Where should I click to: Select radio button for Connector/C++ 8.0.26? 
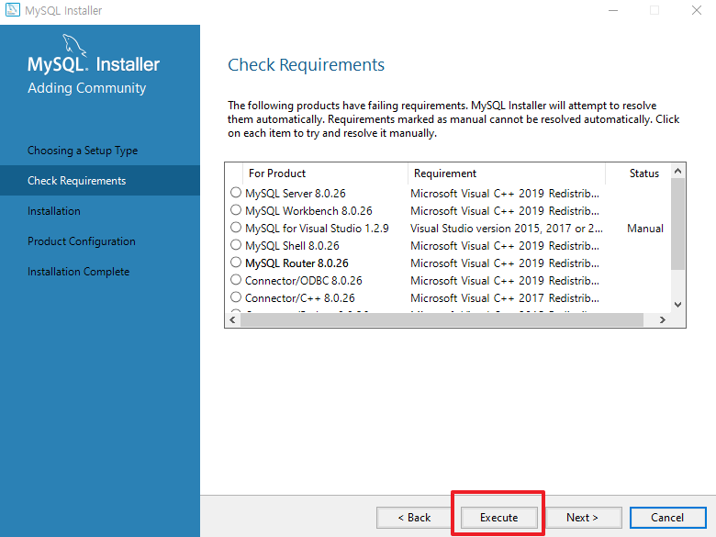click(x=236, y=296)
